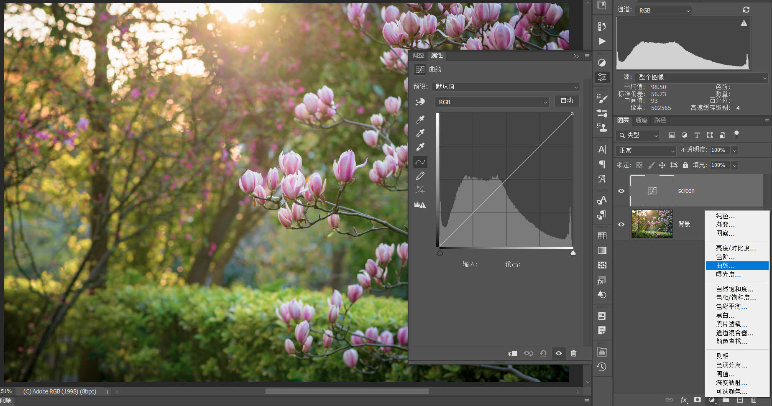Open the Clone Source stamp icon in the dock
772x406 pixels.
click(x=602, y=128)
